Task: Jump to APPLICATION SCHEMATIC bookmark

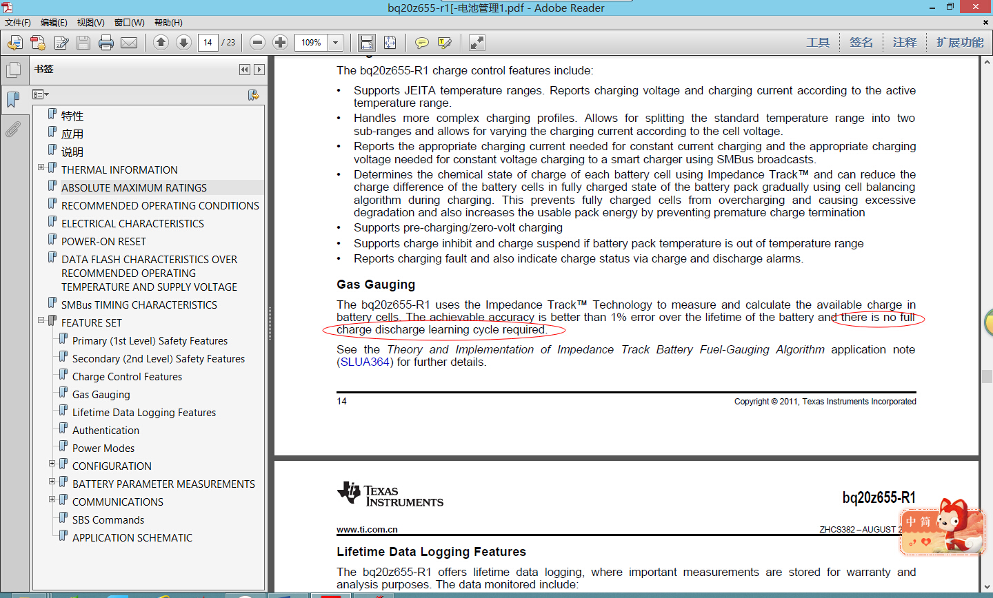Action: (x=132, y=537)
